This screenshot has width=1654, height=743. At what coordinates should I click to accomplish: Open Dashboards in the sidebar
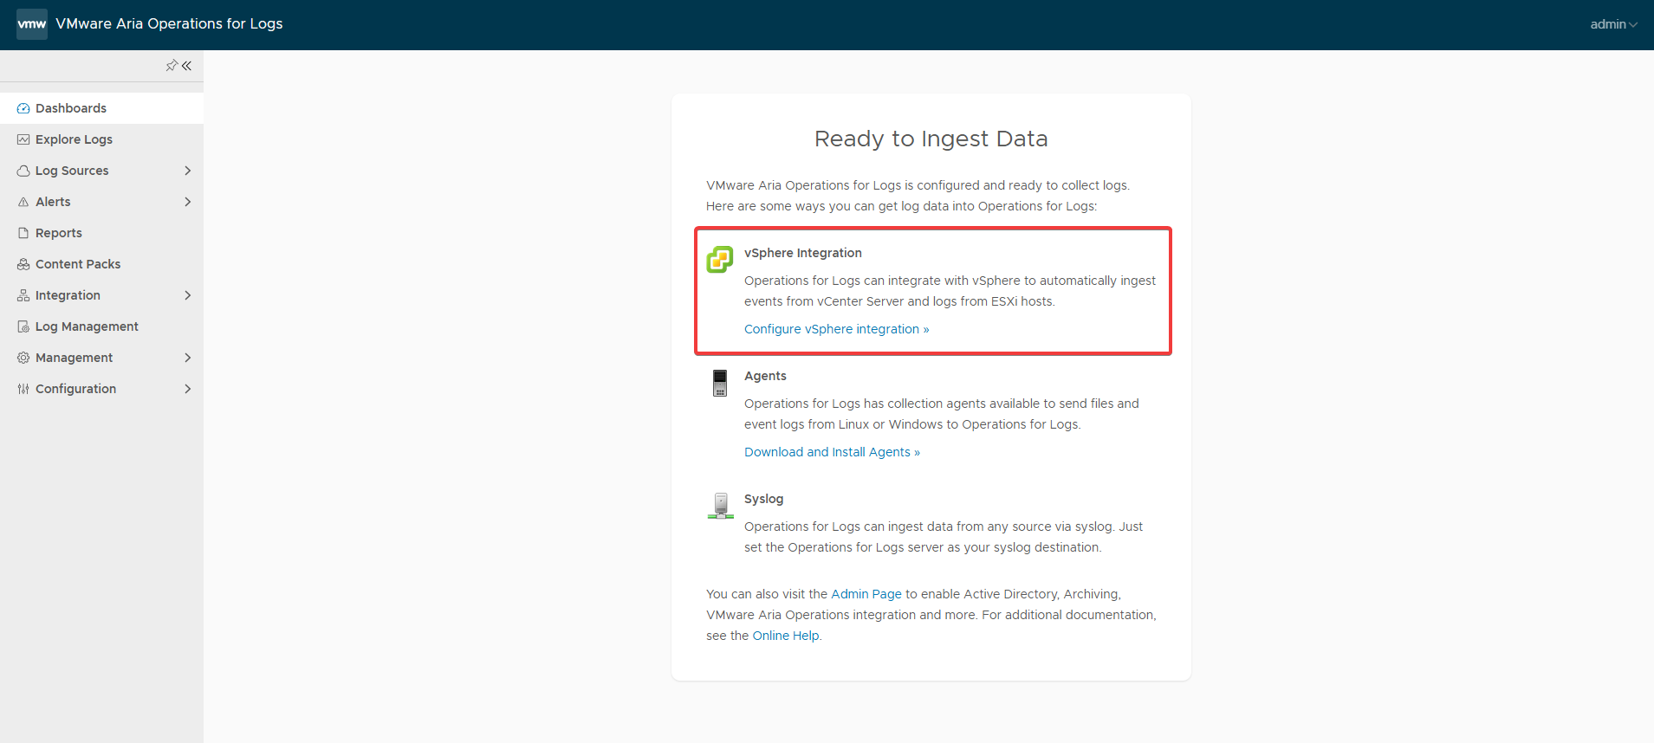101,108
